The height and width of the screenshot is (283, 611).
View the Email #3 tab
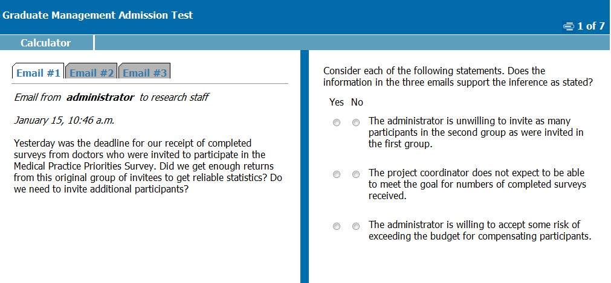(x=144, y=72)
